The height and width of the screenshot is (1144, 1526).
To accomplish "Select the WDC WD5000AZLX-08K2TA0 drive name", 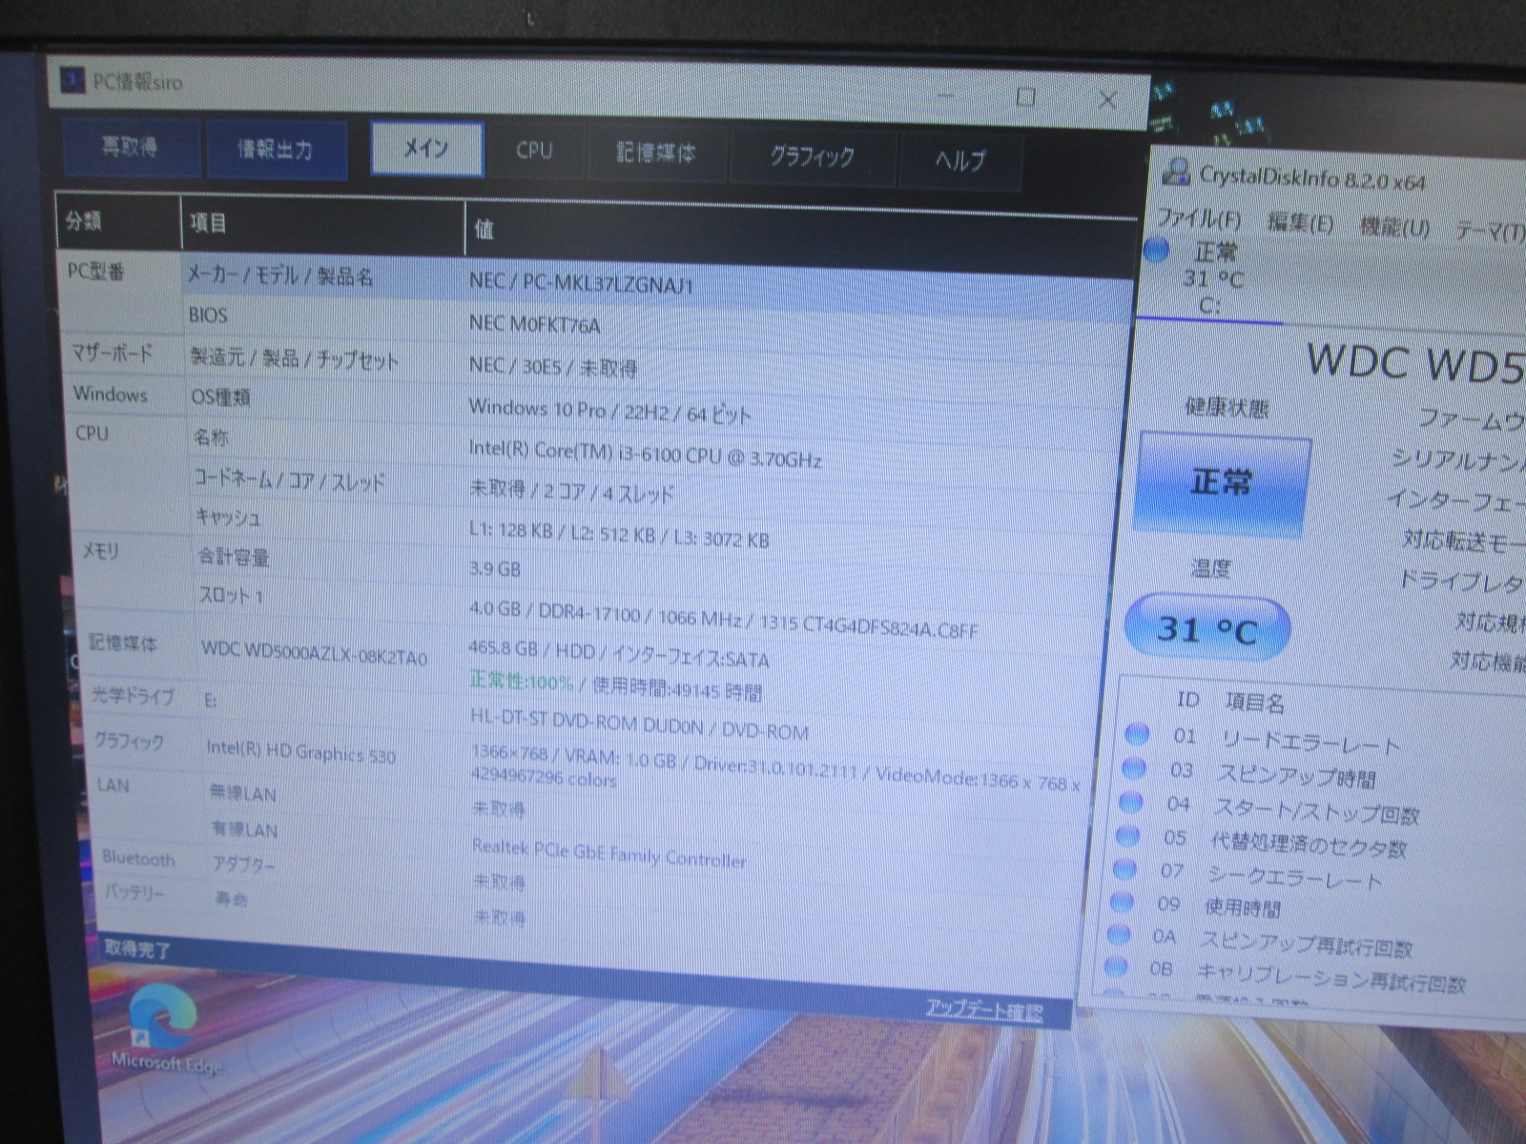I will pos(314,654).
